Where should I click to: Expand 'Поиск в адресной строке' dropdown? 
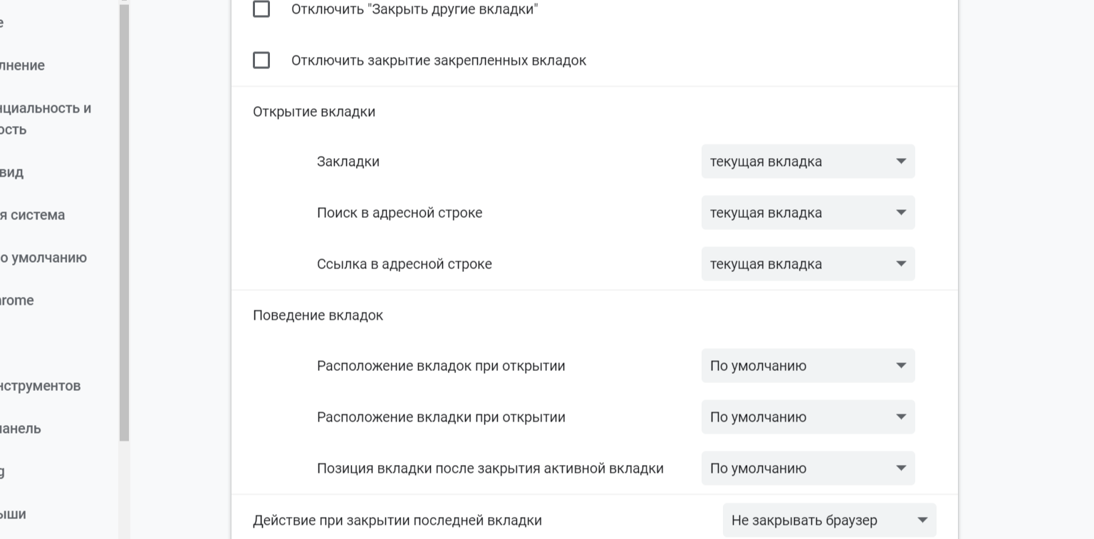pyautogui.click(x=808, y=213)
